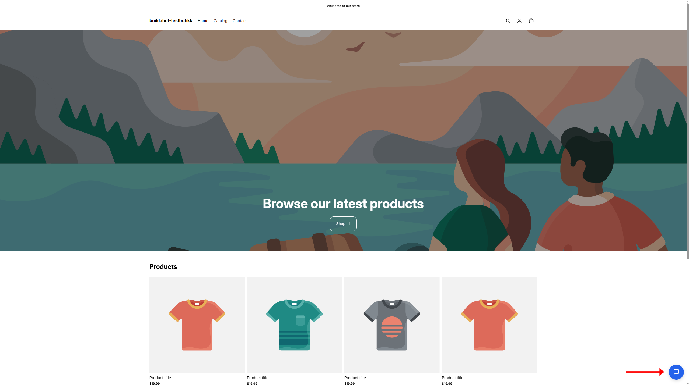The height and width of the screenshot is (385, 689).
Task: Click Product title under teal t-shirt
Action: click(x=257, y=378)
